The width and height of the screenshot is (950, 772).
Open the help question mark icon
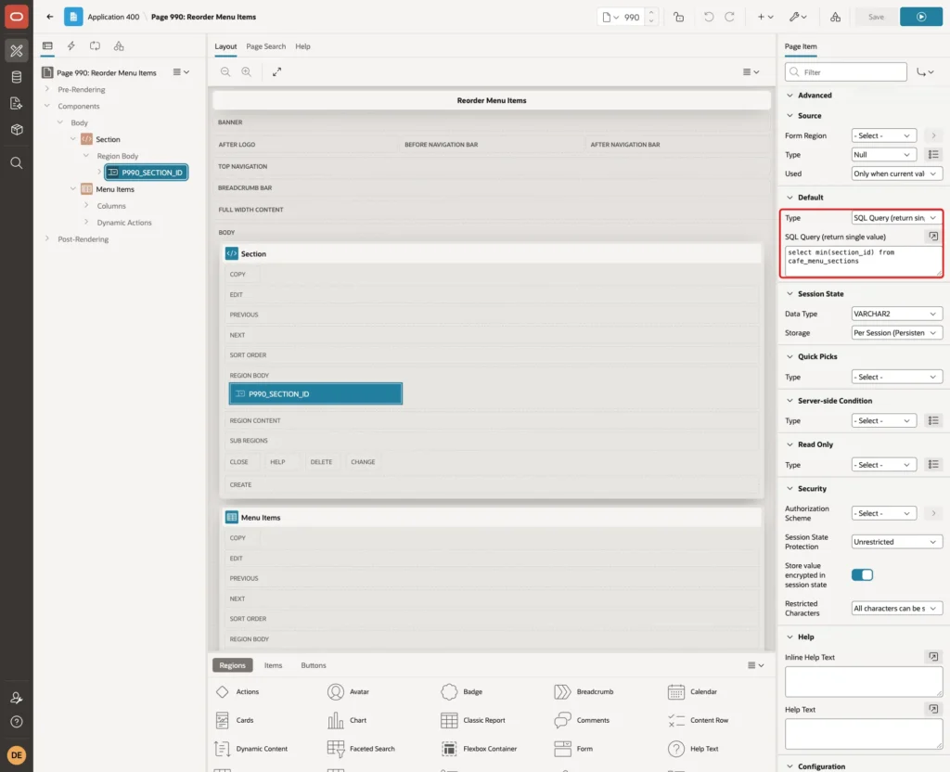(17, 722)
